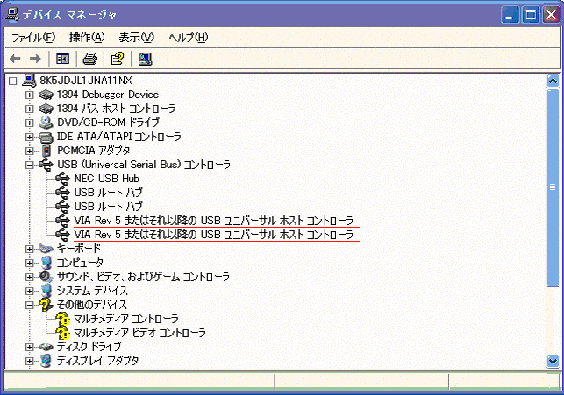Viewport: 564px width, 395px height.
Task: Expand the 1394 Debugger Device node
Action: 30,95
